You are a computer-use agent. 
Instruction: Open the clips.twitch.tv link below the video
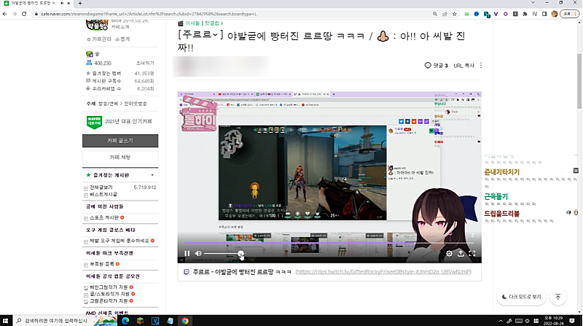[x=383, y=272]
